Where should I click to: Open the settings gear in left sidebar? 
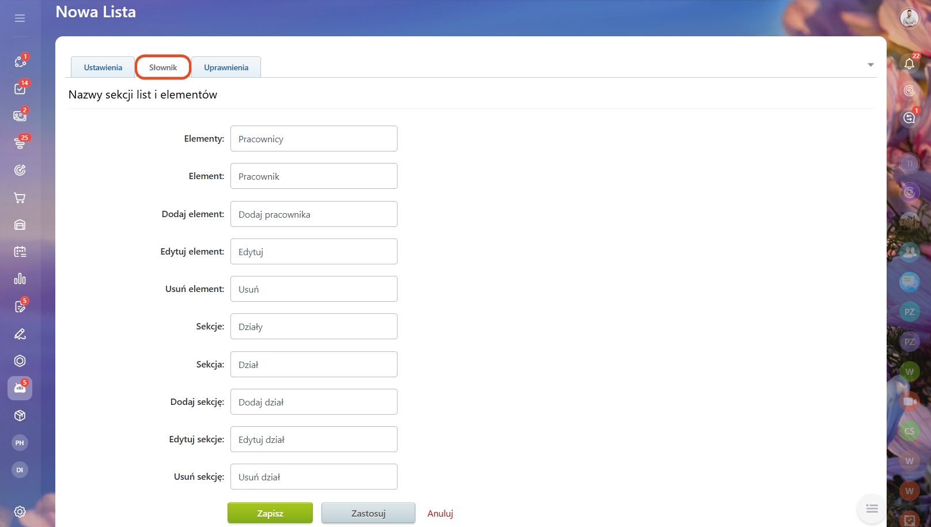coord(20,511)
